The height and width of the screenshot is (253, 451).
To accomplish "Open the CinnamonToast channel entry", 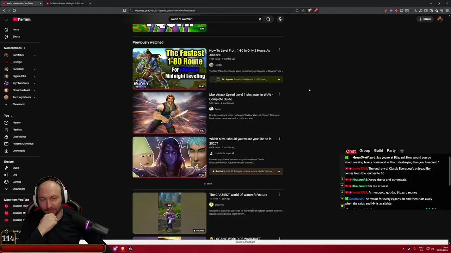I will click(22, 90).
